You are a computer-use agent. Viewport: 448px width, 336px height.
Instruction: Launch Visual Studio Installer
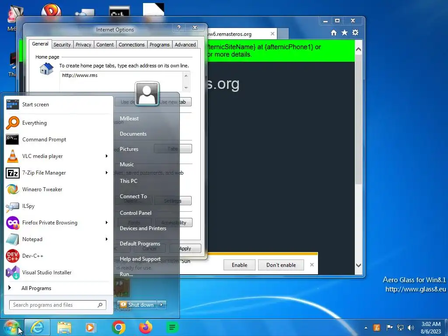coord(57,272)
